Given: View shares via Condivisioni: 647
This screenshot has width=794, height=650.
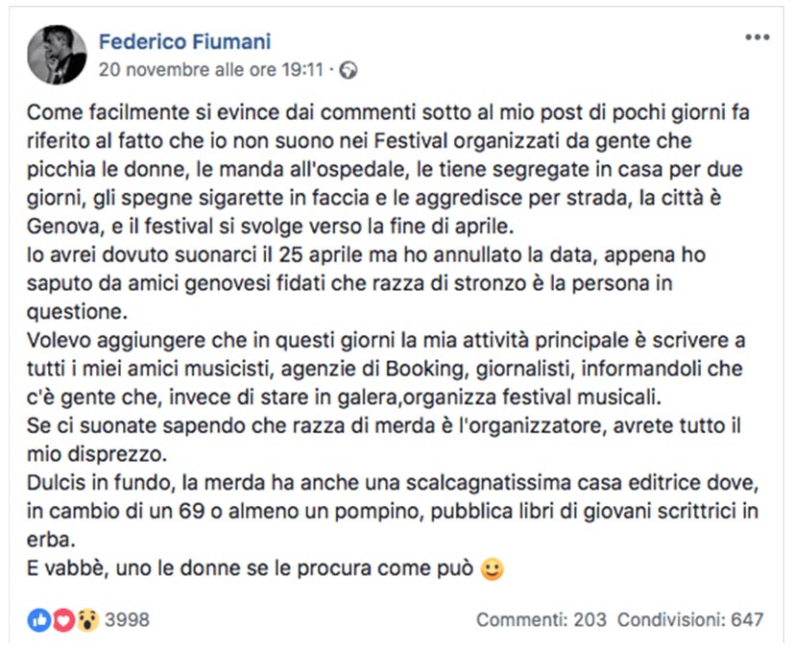Looking at the screenshot, I should tap(690, 619).
